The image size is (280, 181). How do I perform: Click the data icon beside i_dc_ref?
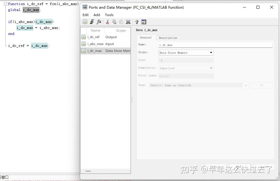click(x=83, y=37)
